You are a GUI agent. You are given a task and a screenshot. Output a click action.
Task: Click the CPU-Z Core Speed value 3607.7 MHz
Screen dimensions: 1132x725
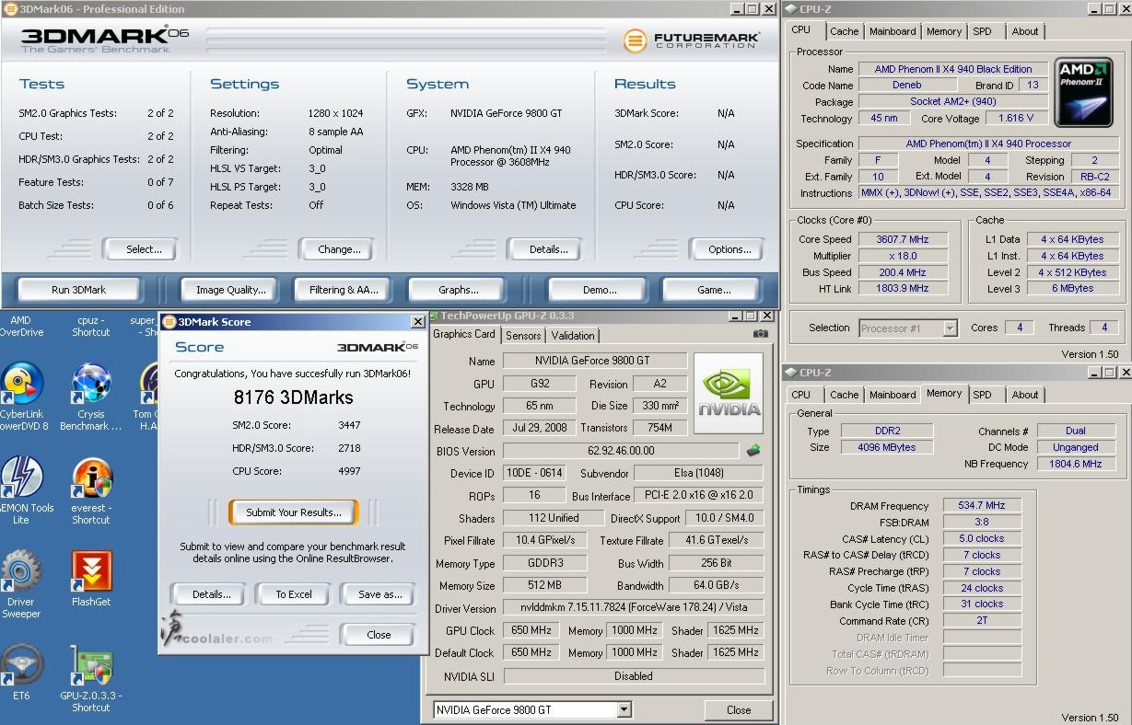click(x=902, y=239)
